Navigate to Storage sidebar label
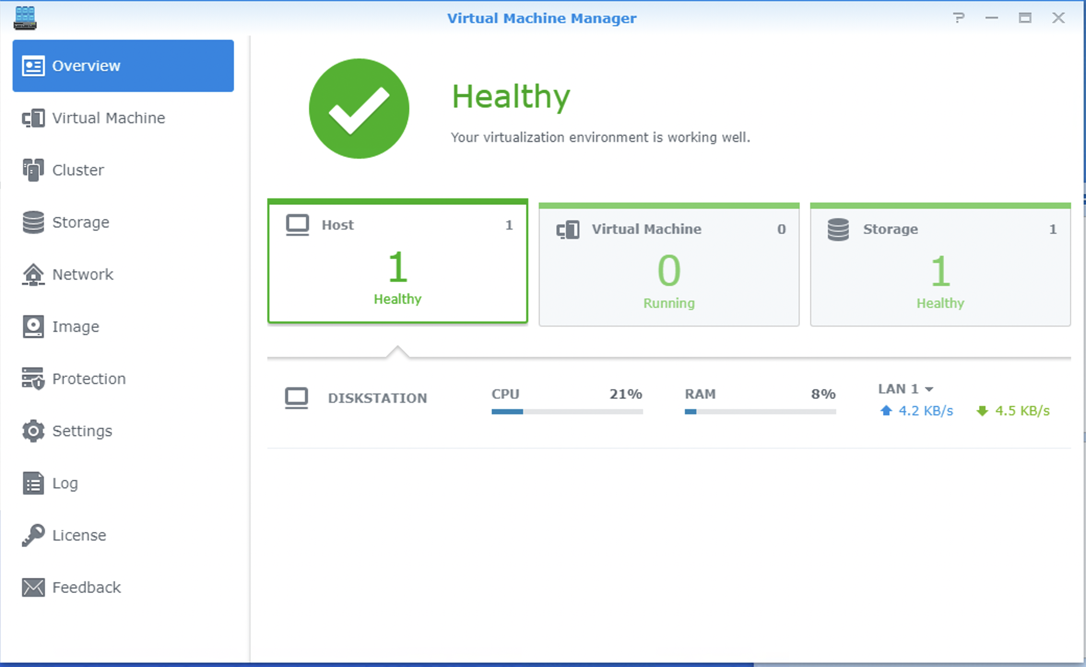1086x667 pixels. (80, 223)
